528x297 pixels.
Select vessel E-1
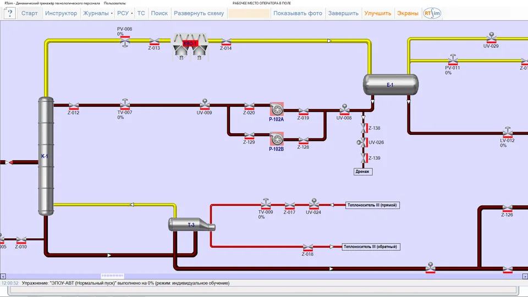391,85
